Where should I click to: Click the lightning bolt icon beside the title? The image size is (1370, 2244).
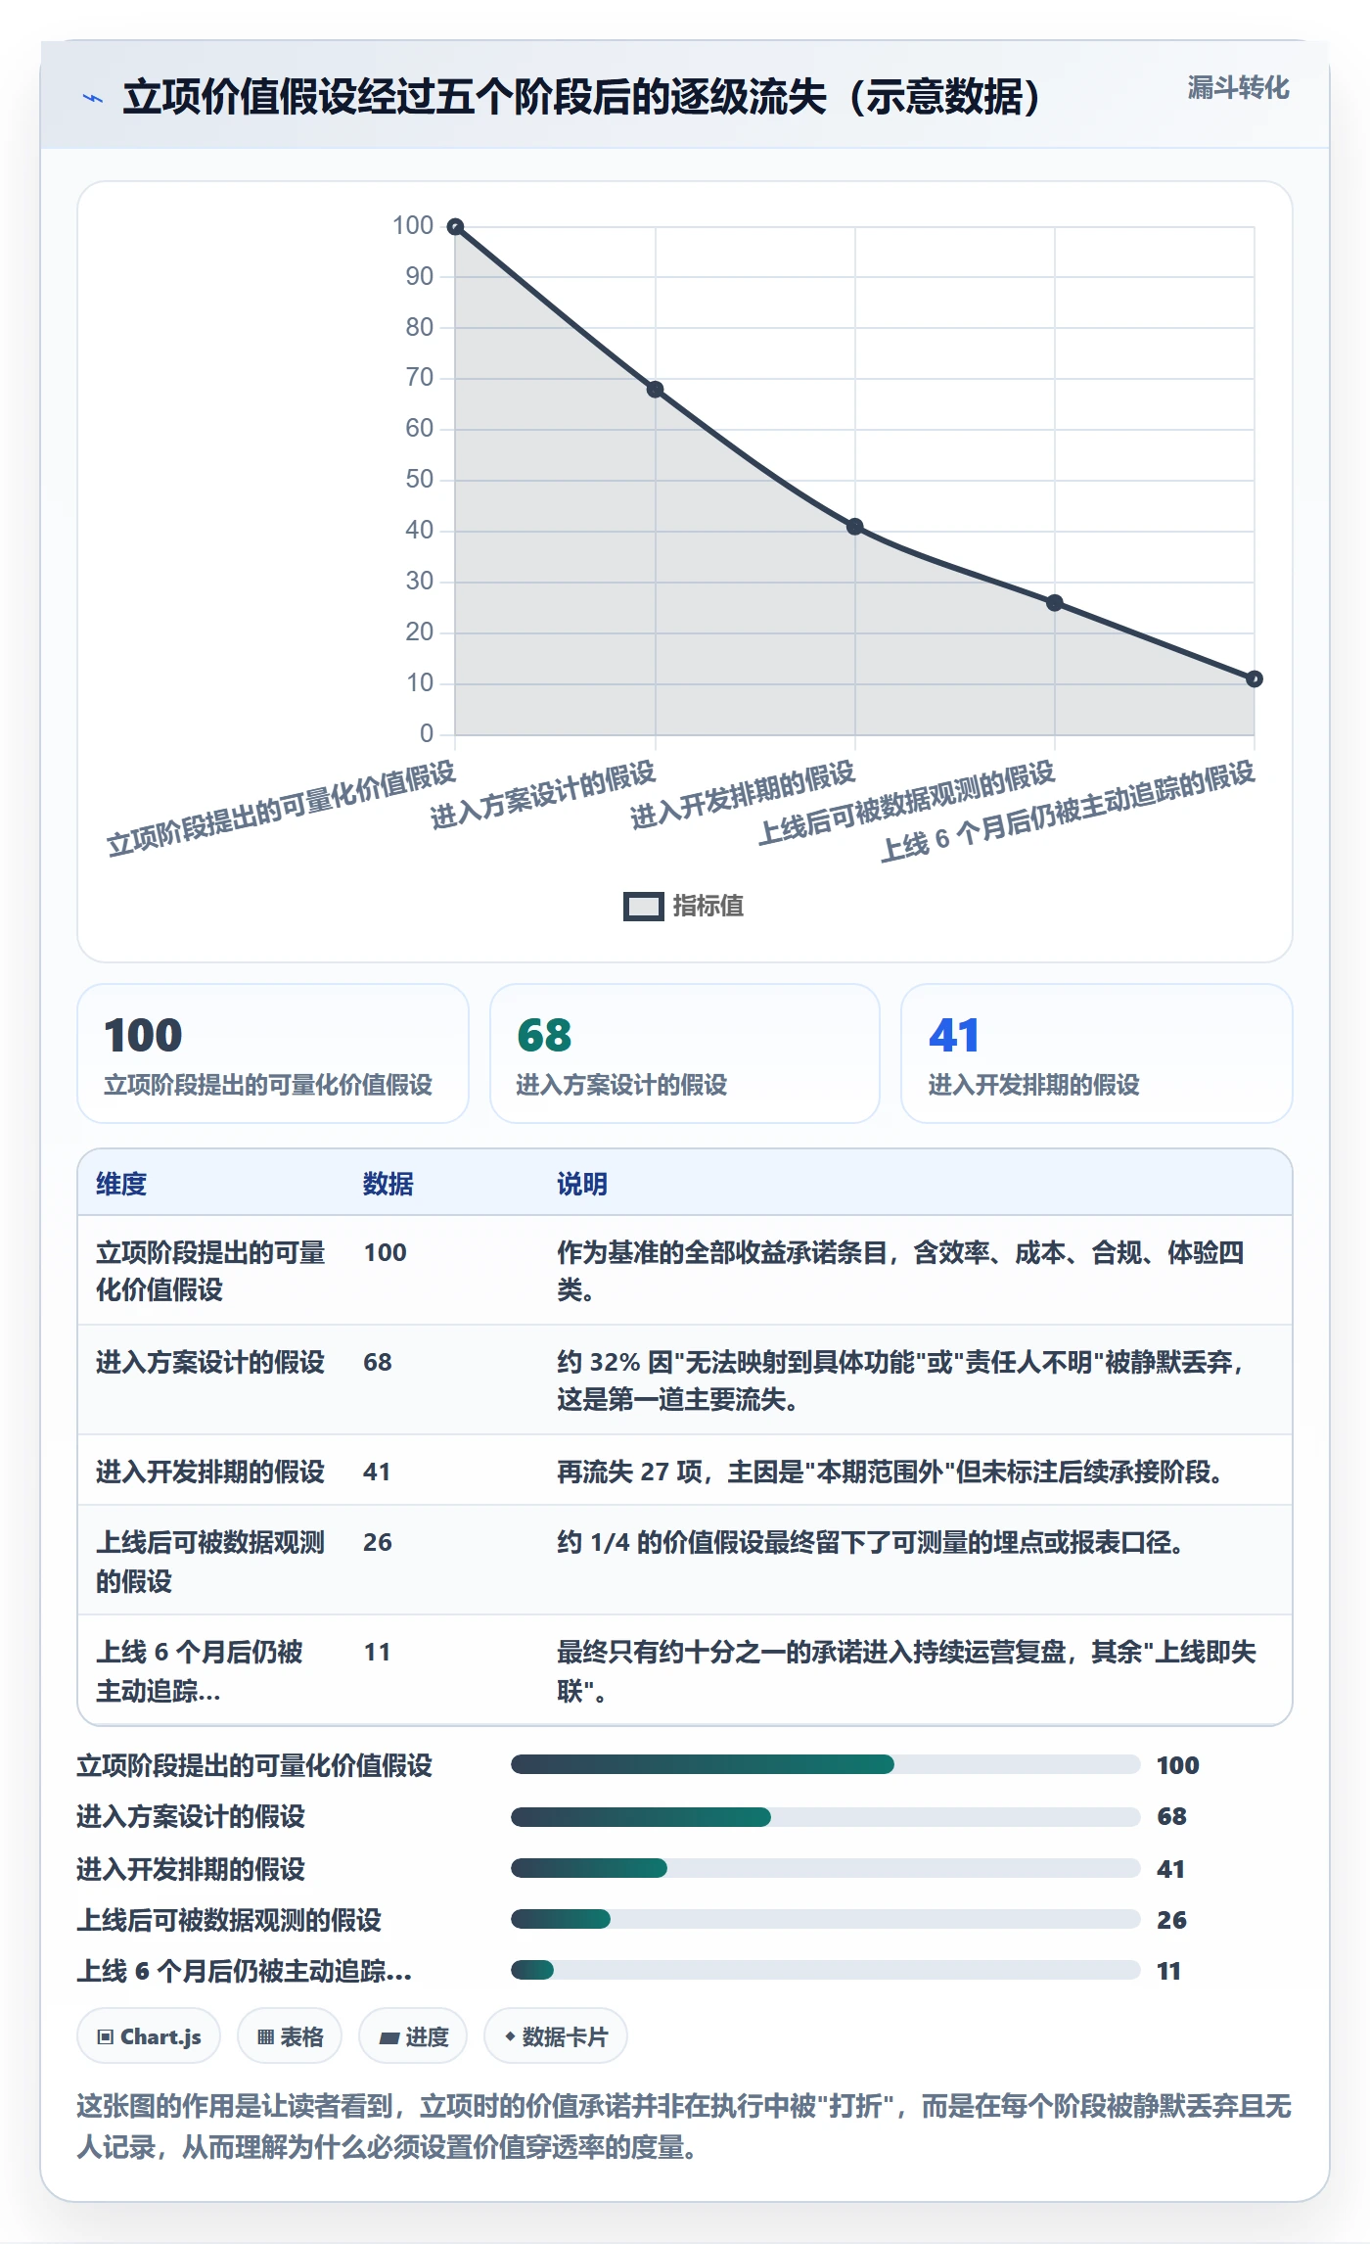[x=93, y=98]
